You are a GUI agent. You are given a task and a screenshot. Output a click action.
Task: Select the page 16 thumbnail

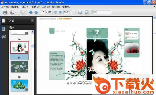pyautogui.click(x=19, y=33)
